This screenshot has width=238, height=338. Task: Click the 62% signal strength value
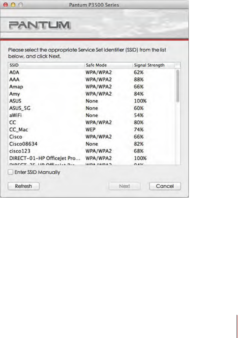[139, 72]
